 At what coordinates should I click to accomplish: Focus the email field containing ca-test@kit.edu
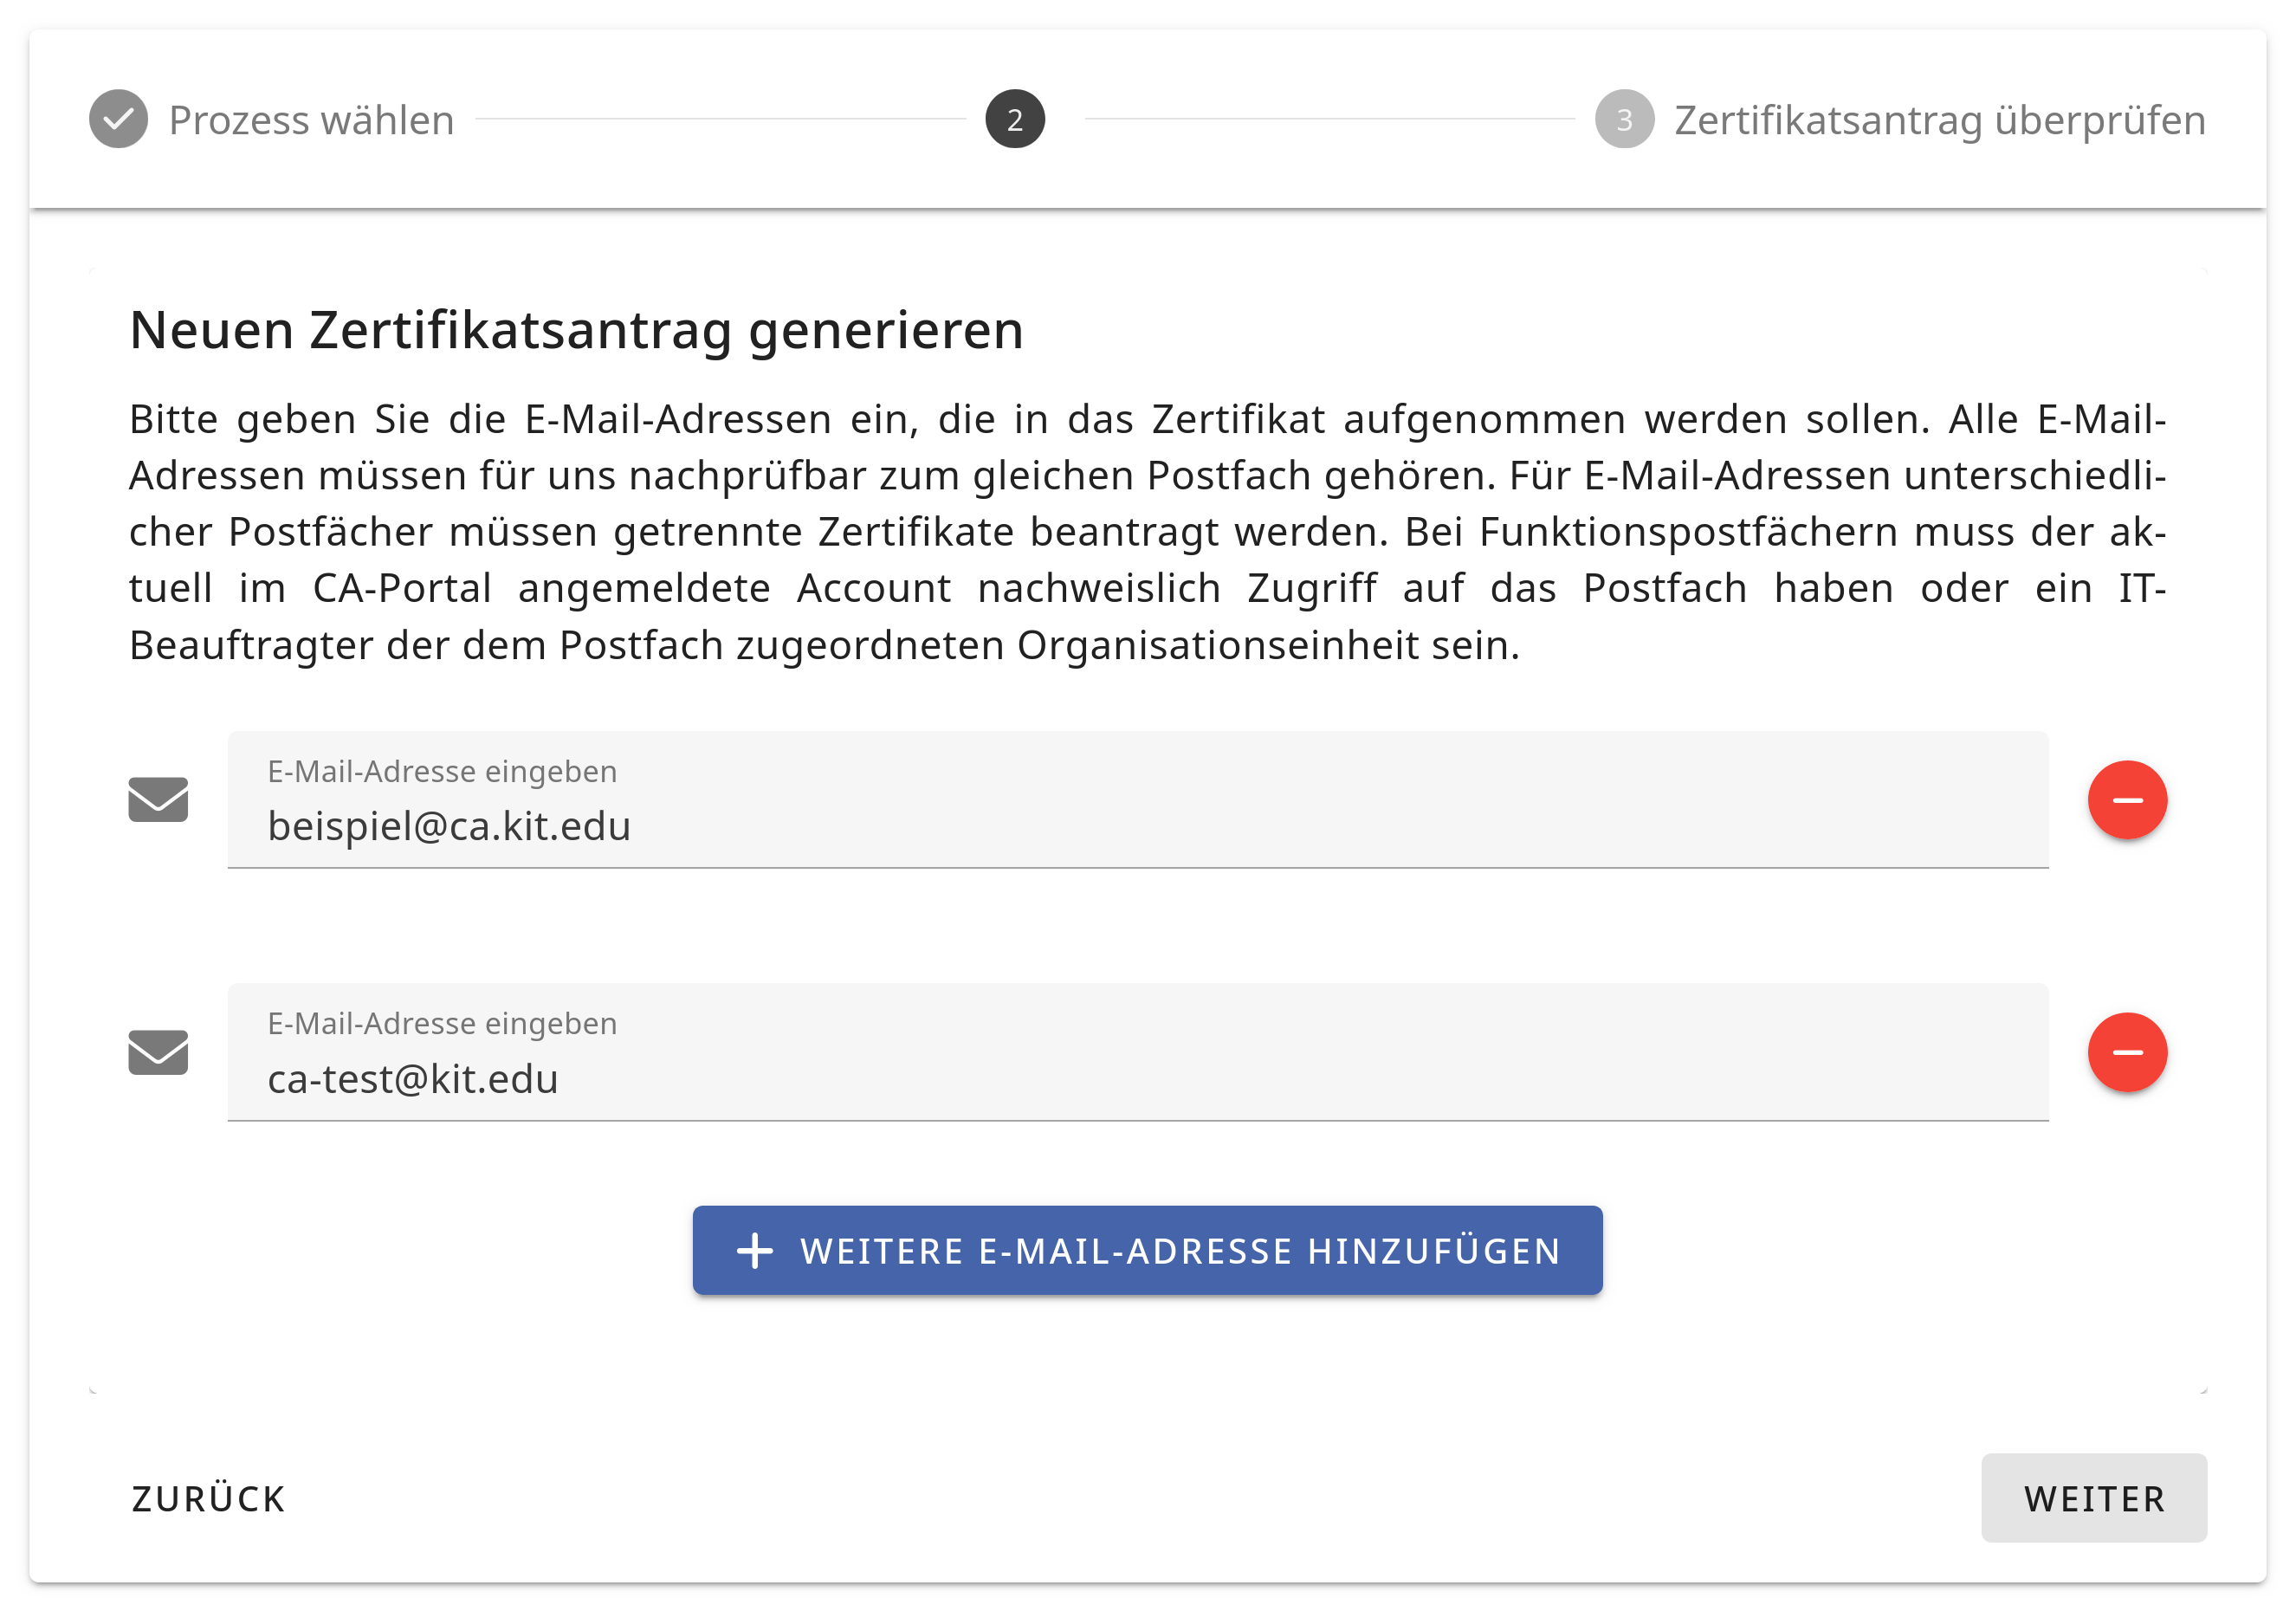pyautogui.click(x=1137, y=1079)
